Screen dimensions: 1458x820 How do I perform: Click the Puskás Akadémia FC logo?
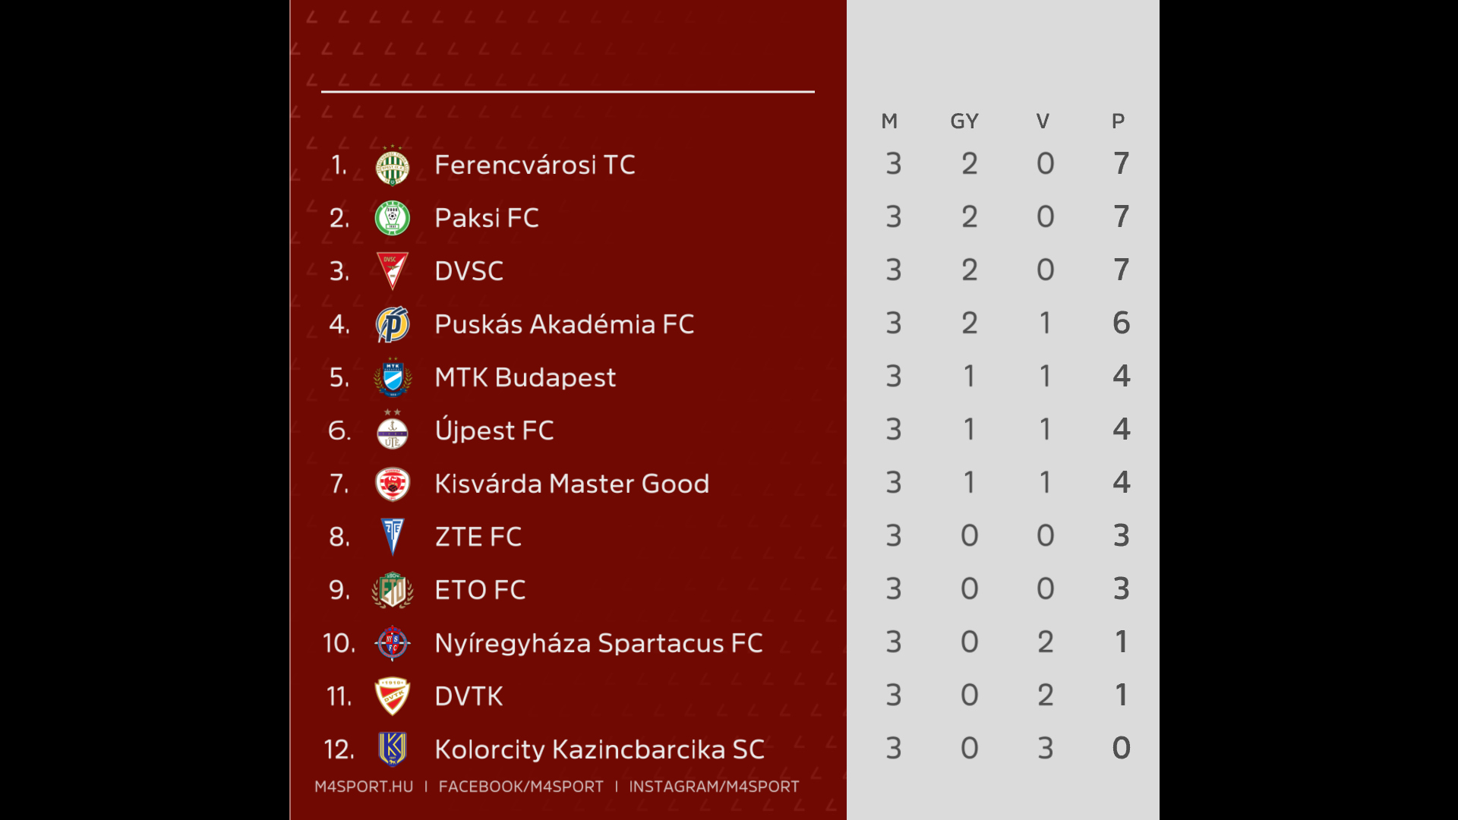point(393,324)
